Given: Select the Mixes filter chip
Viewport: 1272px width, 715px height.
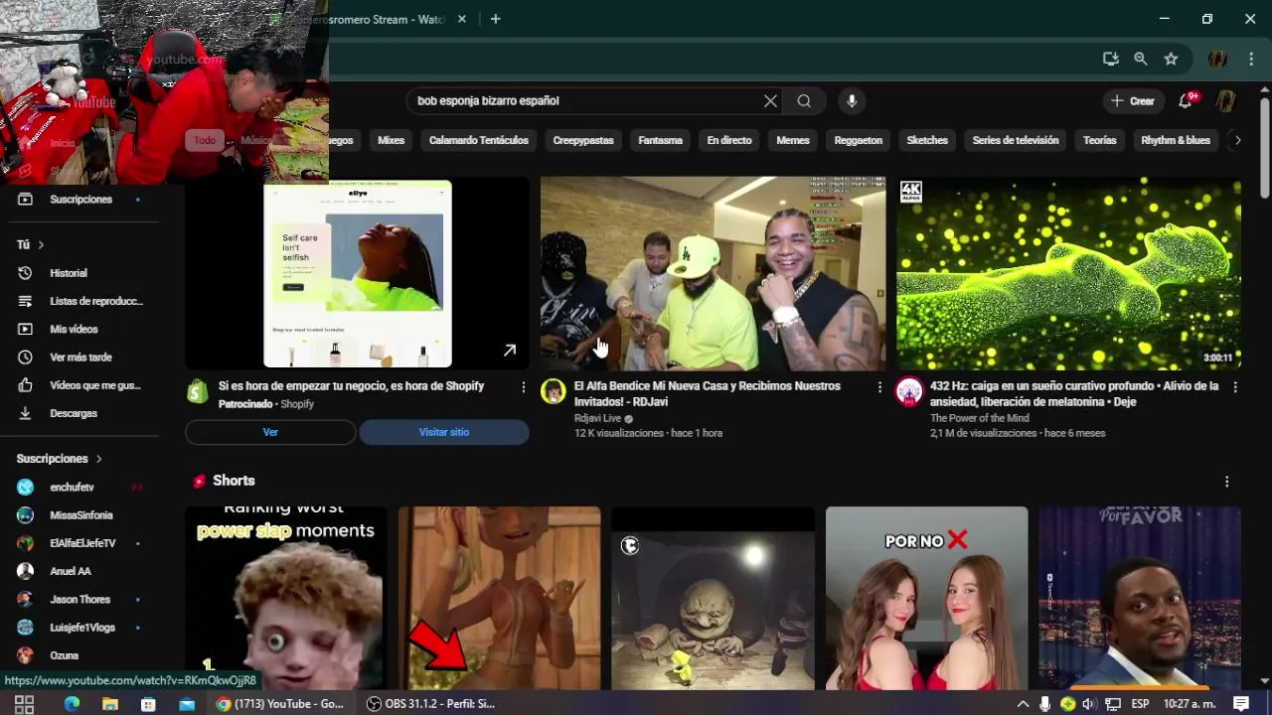Looking at the screenshot, I should point(392,140).
